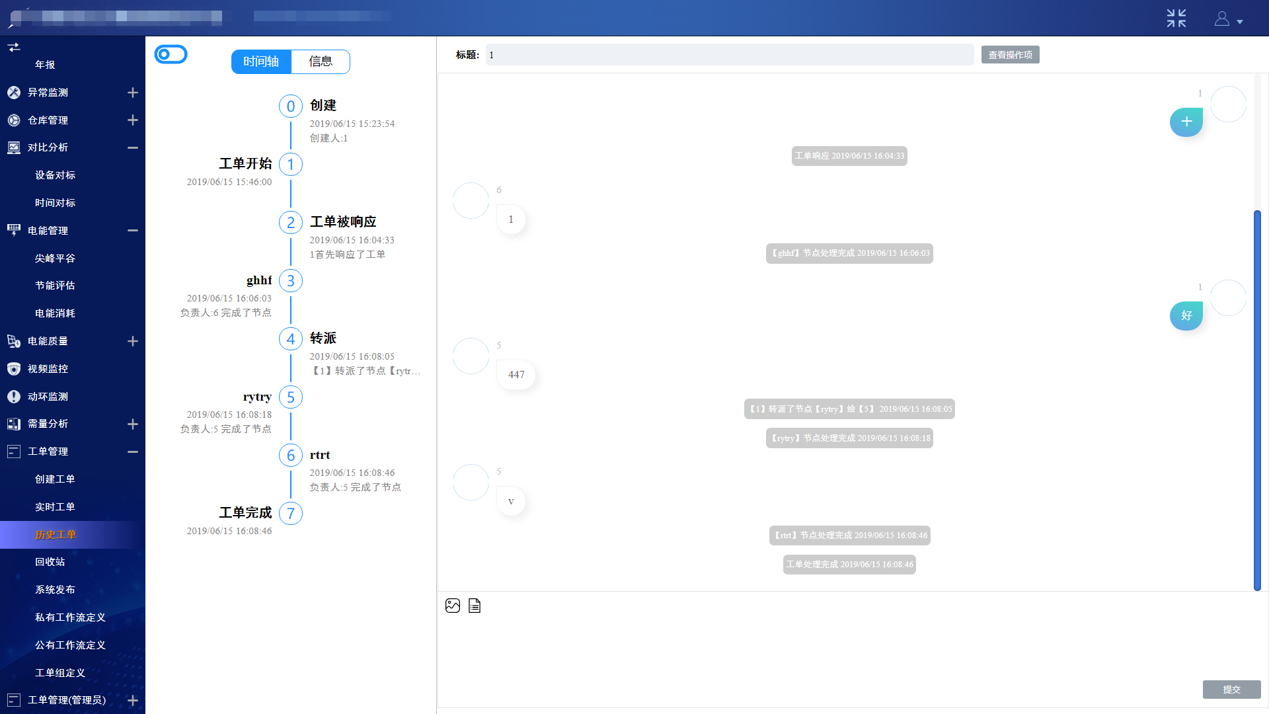1269x714 pixels.
Task: Open 系统发布 in the sidebar
Action: [56, 590]
